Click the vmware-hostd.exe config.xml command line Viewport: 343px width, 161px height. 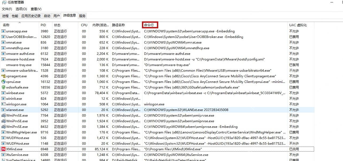pos(205,59)
